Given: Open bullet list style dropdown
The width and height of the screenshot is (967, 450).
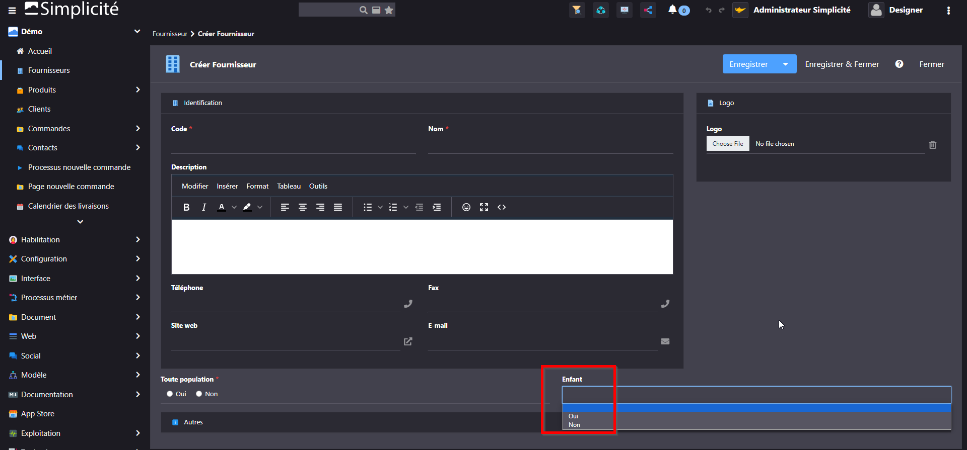Looking at the screenshot, I should point(380,207).
